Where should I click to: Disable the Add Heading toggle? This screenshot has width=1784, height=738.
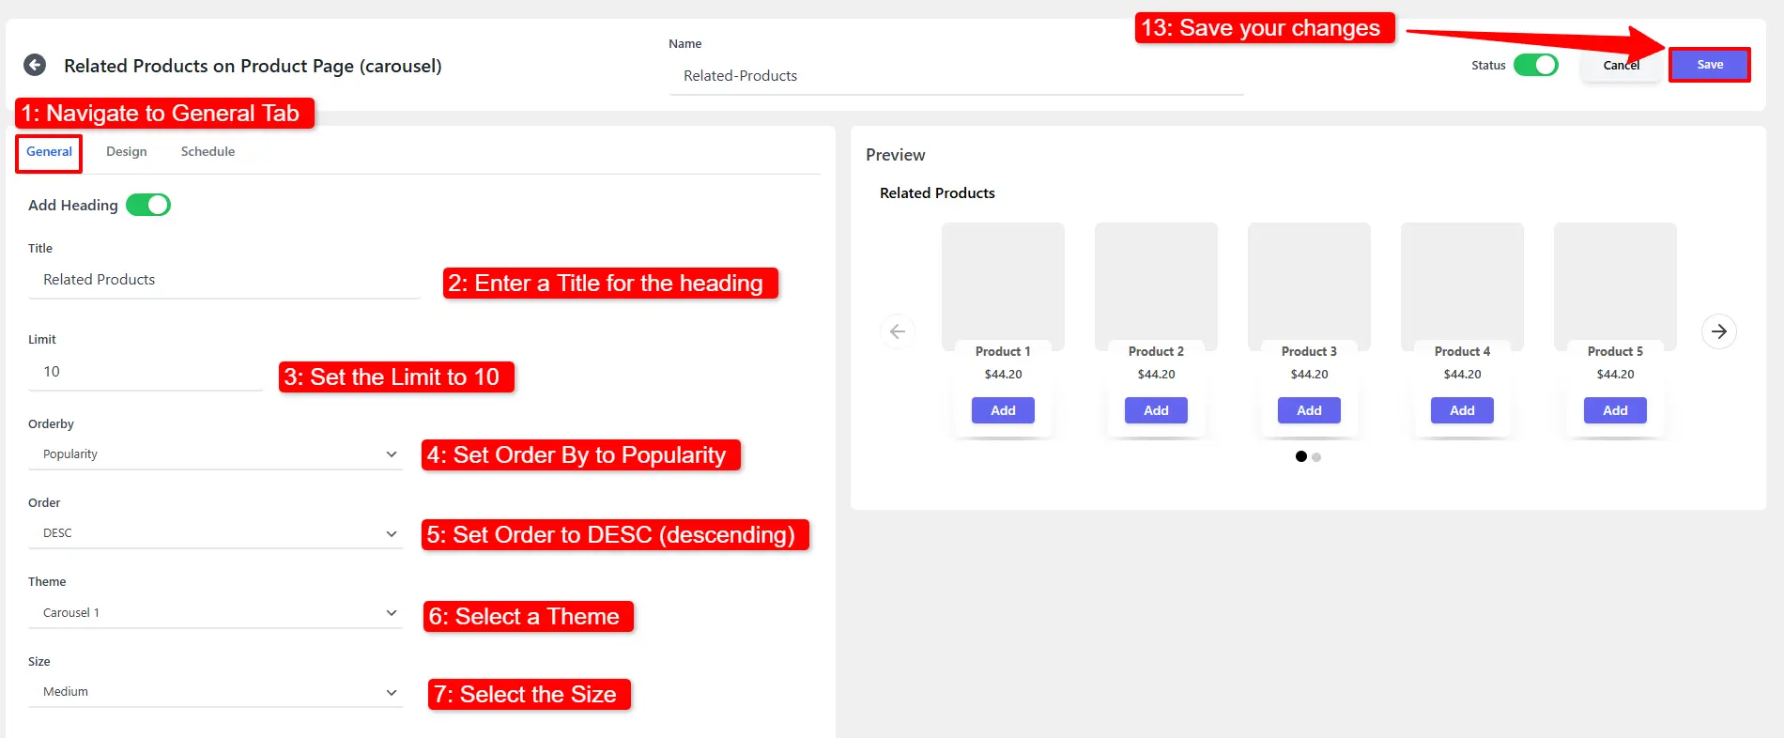click(x=148, y=205)
